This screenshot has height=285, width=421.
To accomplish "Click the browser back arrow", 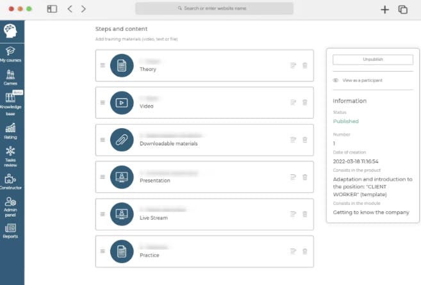I will [70, 9].
